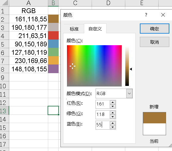Image resolution: width=172 pixels, height=151 pixels.
Task: Select column E header
Action: [142, 3]
